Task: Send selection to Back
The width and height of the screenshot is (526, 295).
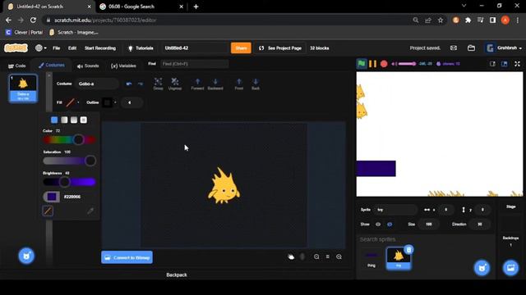Action: pos(256,84)
